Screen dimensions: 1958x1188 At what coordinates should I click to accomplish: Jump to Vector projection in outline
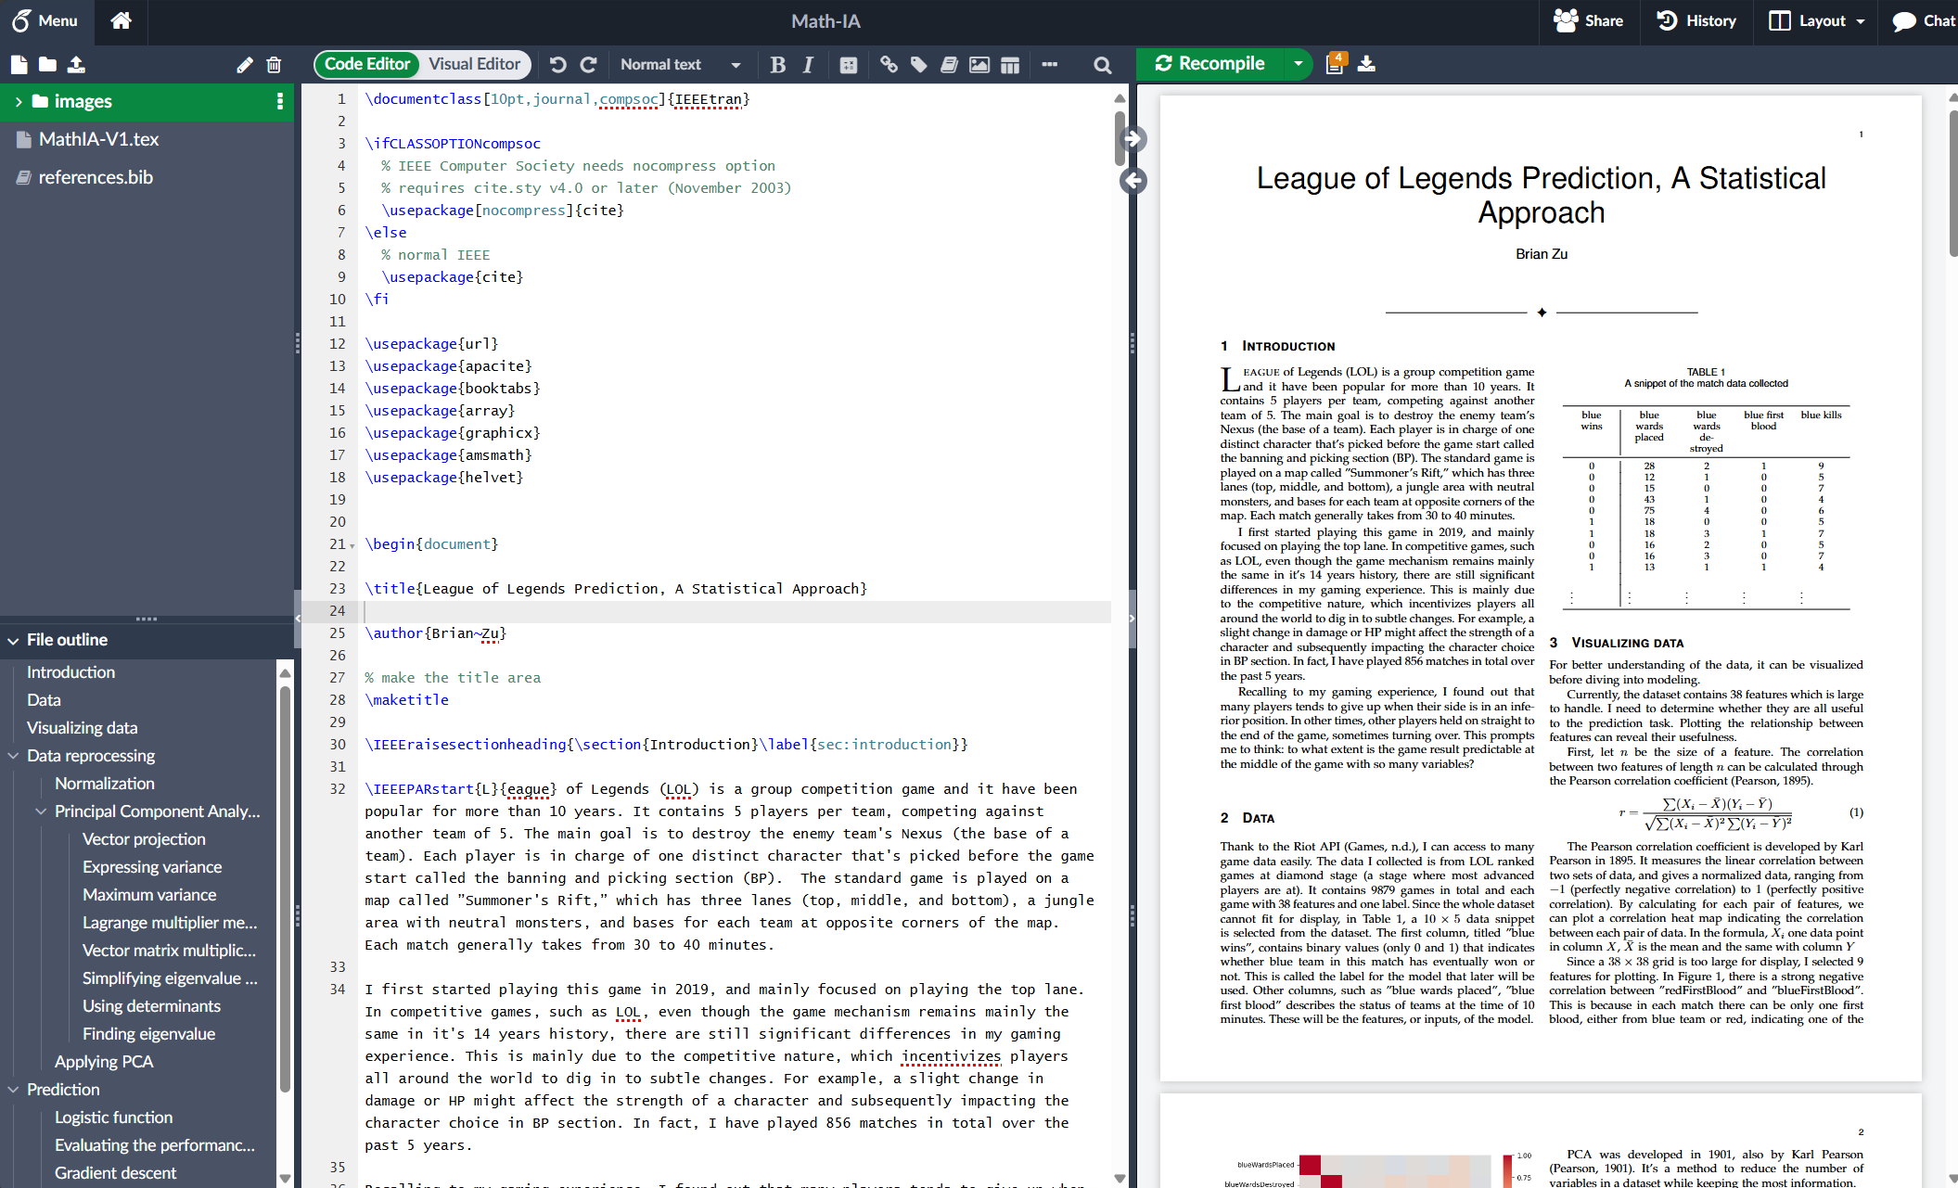144,839
